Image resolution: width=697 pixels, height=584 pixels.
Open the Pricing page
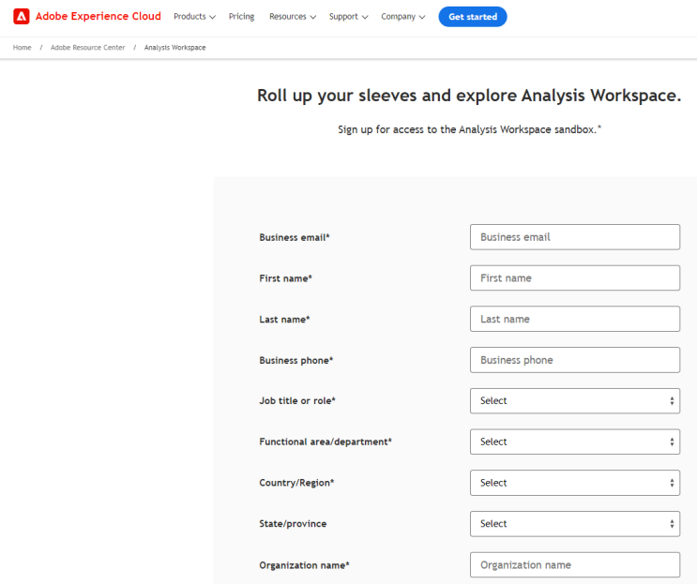tap(241, 17)
